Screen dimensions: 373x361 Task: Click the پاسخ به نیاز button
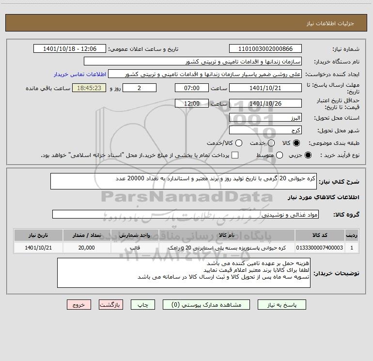(281, 305)
